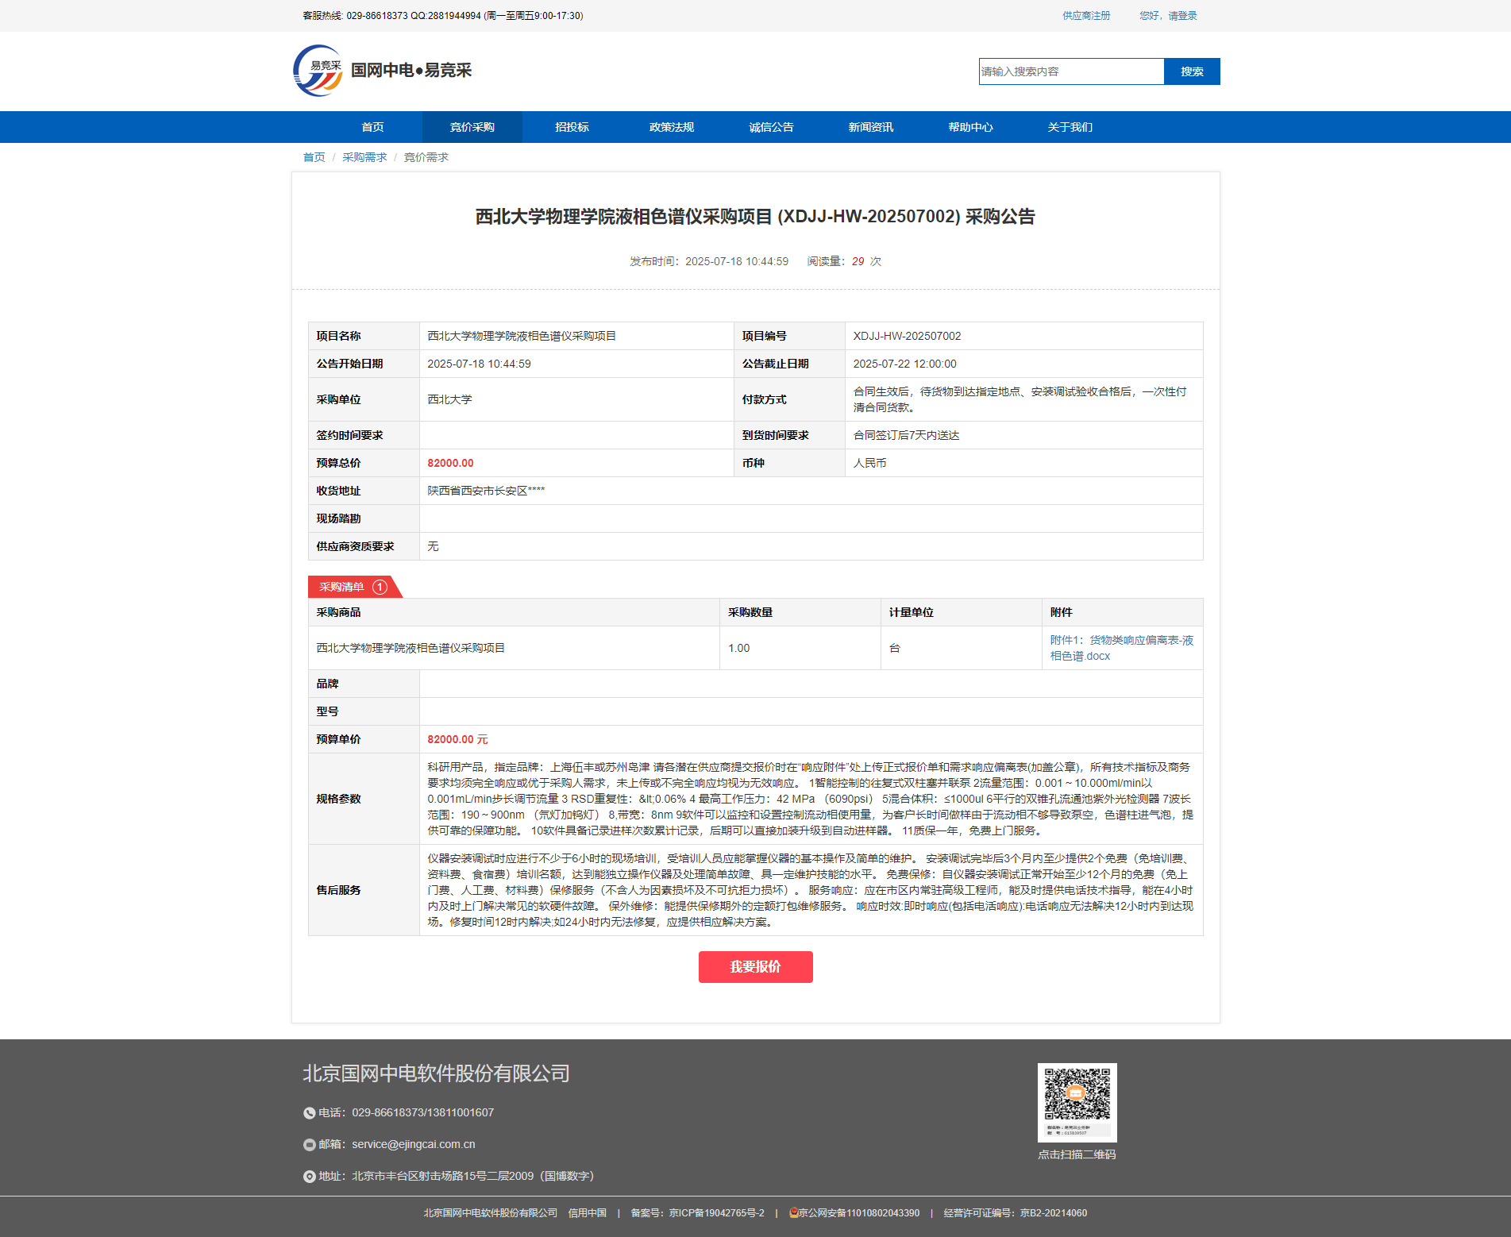The image size is (1511, 1237).
Task: Open the 首页 navigation menu item
Action: pyautogui.click(x=372, y=127)
